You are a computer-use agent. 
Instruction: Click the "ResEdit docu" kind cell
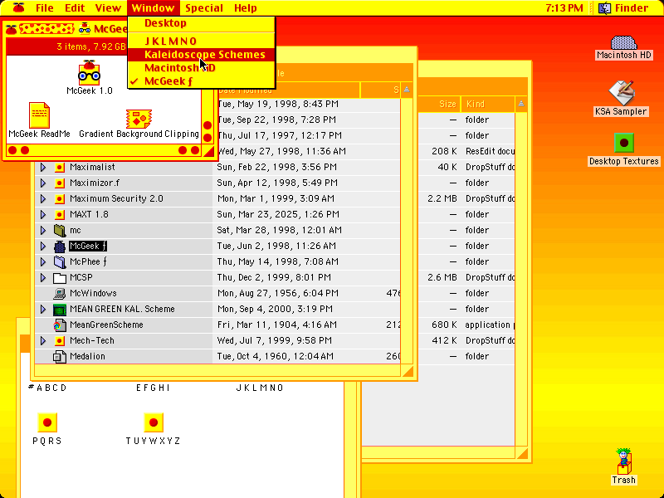point(490,152)
